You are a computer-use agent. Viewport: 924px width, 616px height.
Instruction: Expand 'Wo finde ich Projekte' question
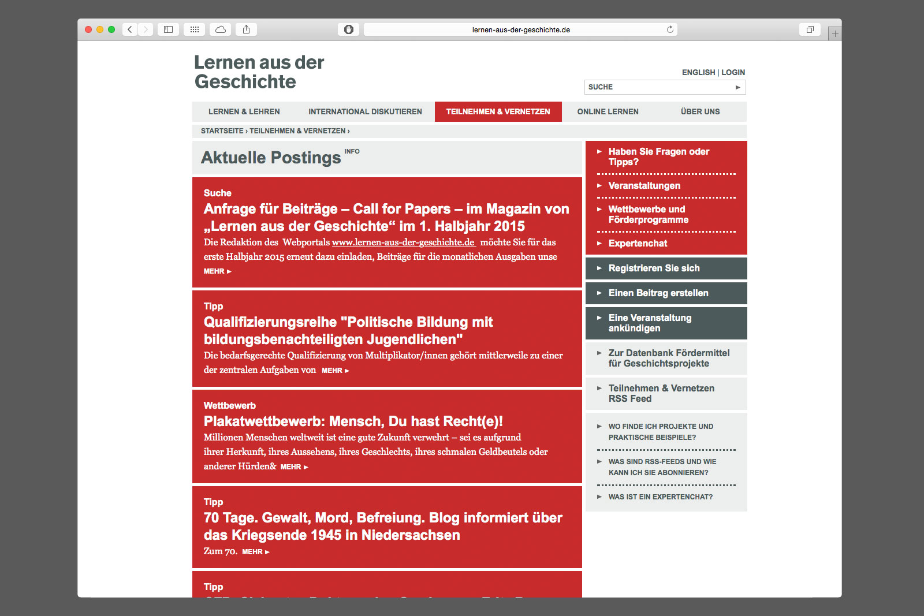660,431
